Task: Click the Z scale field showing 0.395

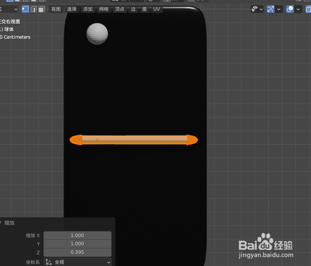Action: (x=78, y=252)
